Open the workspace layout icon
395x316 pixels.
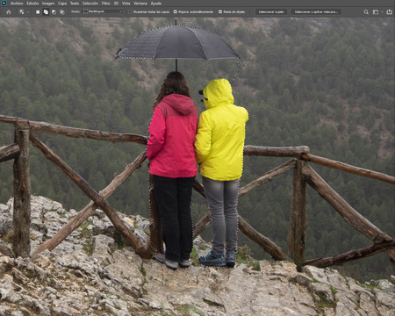coord(376,12)
